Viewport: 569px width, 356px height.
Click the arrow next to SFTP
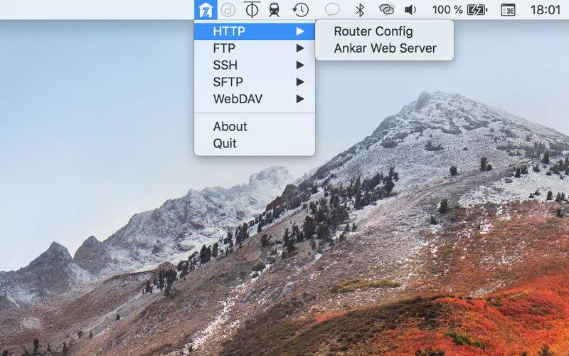tap(299, 82)
